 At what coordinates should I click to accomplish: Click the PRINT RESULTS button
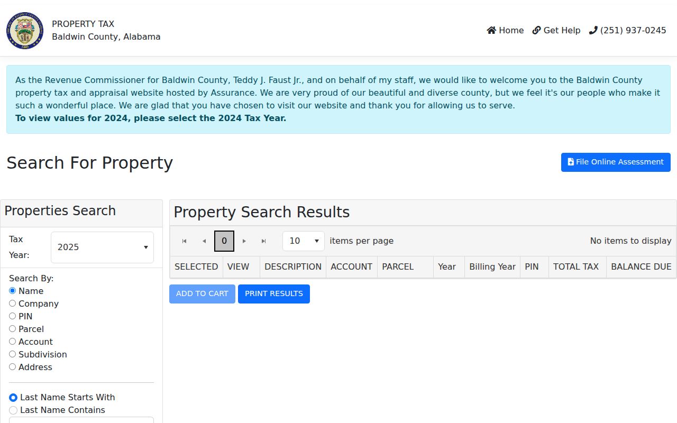coord(274,294)
